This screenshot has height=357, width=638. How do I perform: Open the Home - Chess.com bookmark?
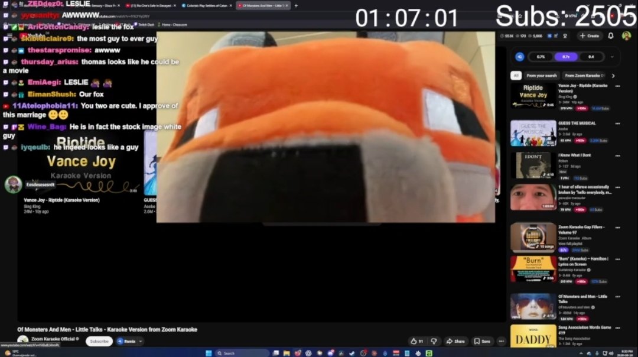coord(172,24)
